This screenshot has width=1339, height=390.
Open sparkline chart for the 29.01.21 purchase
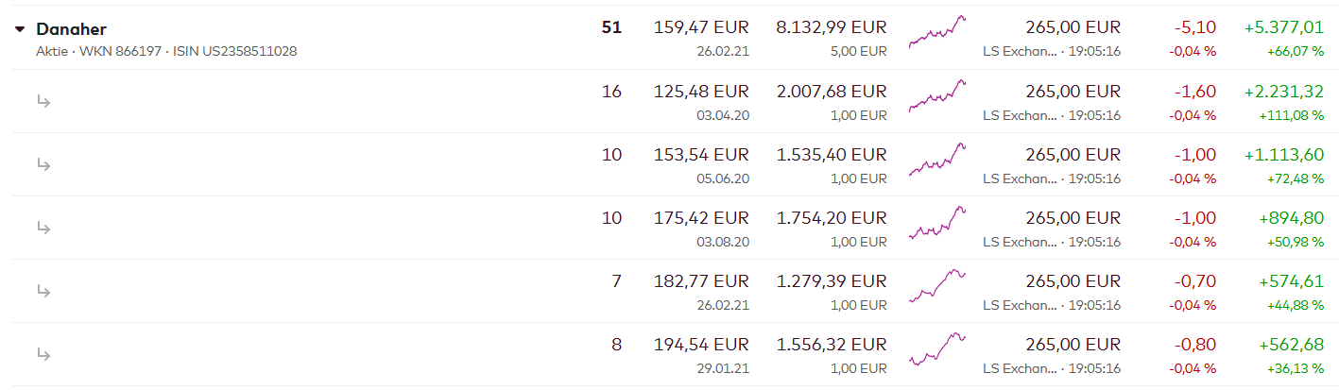pyautogui.click(x=937, y=349)
